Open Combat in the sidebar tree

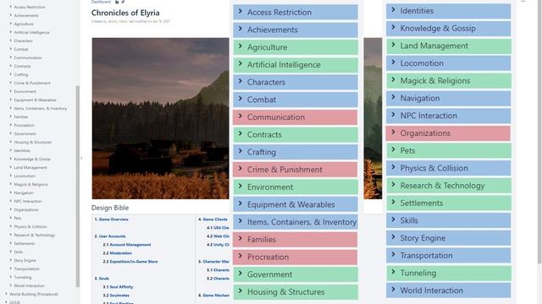point(20,49)
